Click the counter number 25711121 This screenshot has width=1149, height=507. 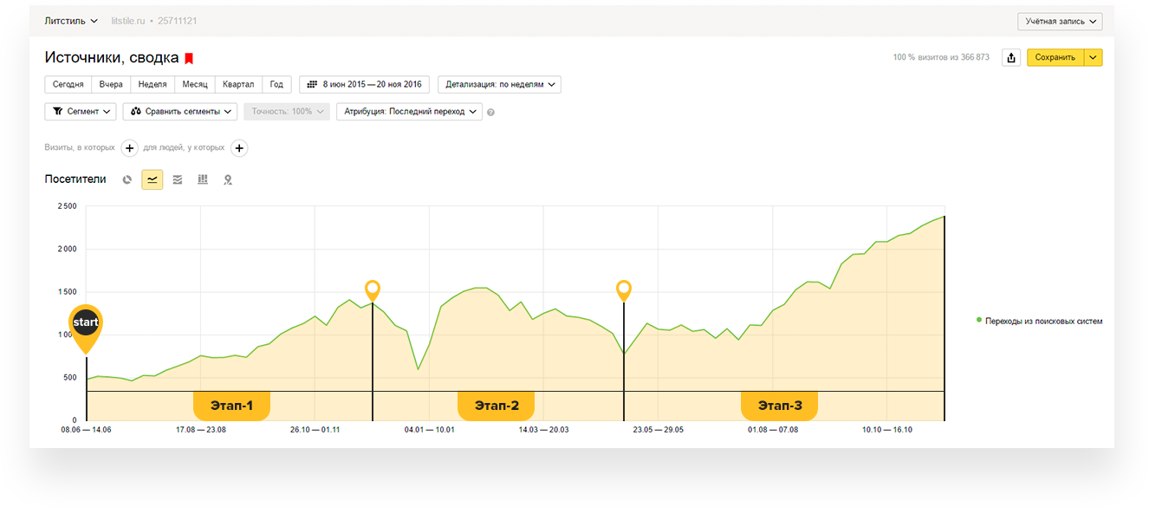click(178, 21)
